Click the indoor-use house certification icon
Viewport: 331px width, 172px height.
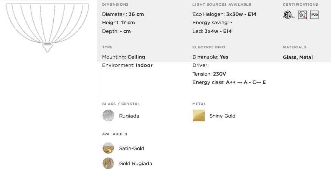pyautogui.click(x=302, y=15)
